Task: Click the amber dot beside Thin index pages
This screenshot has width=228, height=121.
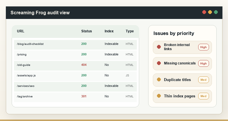Action: tap(159, 96)
